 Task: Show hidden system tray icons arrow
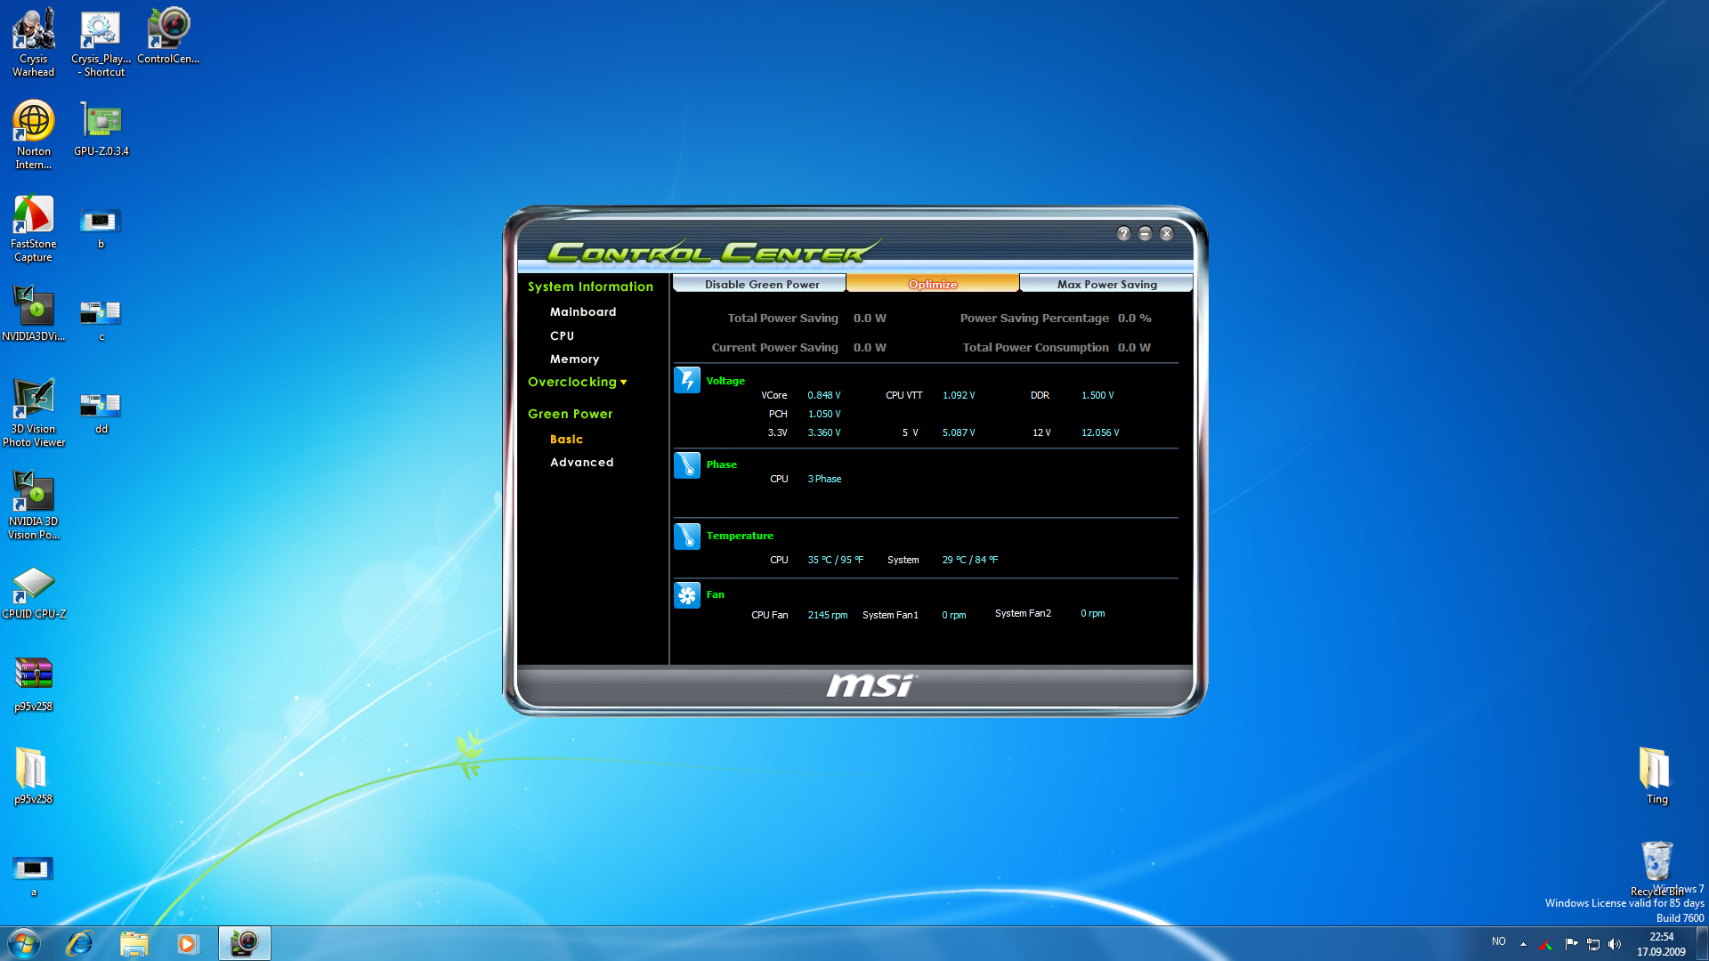coord(1523,943)
